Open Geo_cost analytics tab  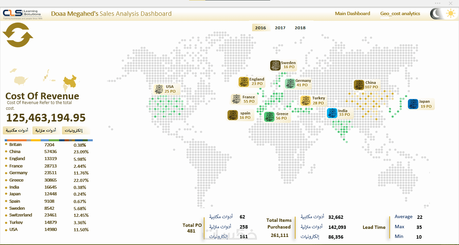(x=400, y=13)
